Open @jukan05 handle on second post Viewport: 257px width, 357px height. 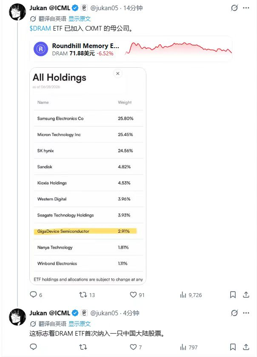pyautogui.click(x=104, y=313)
